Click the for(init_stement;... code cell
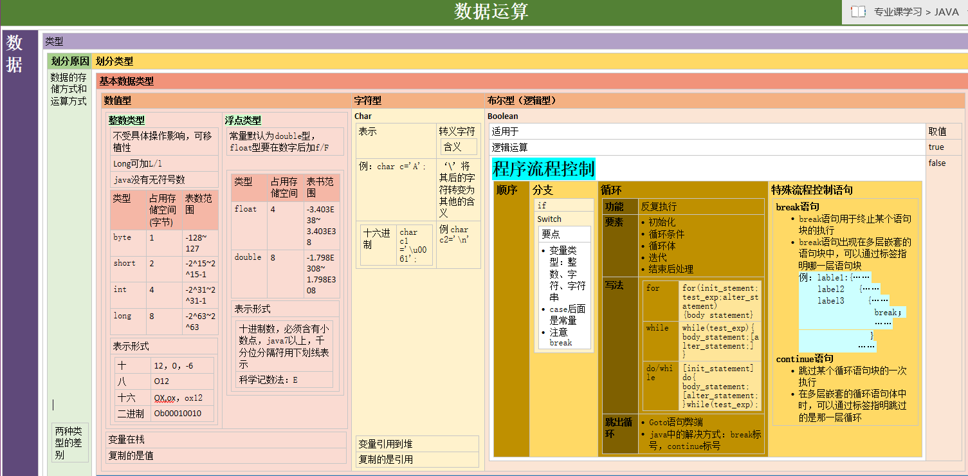 720,302
